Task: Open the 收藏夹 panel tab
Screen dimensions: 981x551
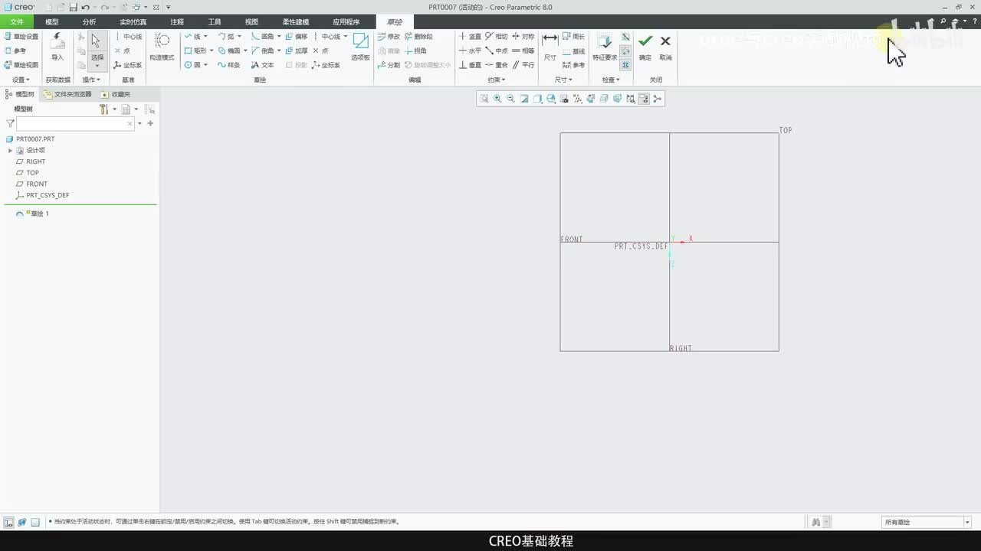Action: click(116, 94)
